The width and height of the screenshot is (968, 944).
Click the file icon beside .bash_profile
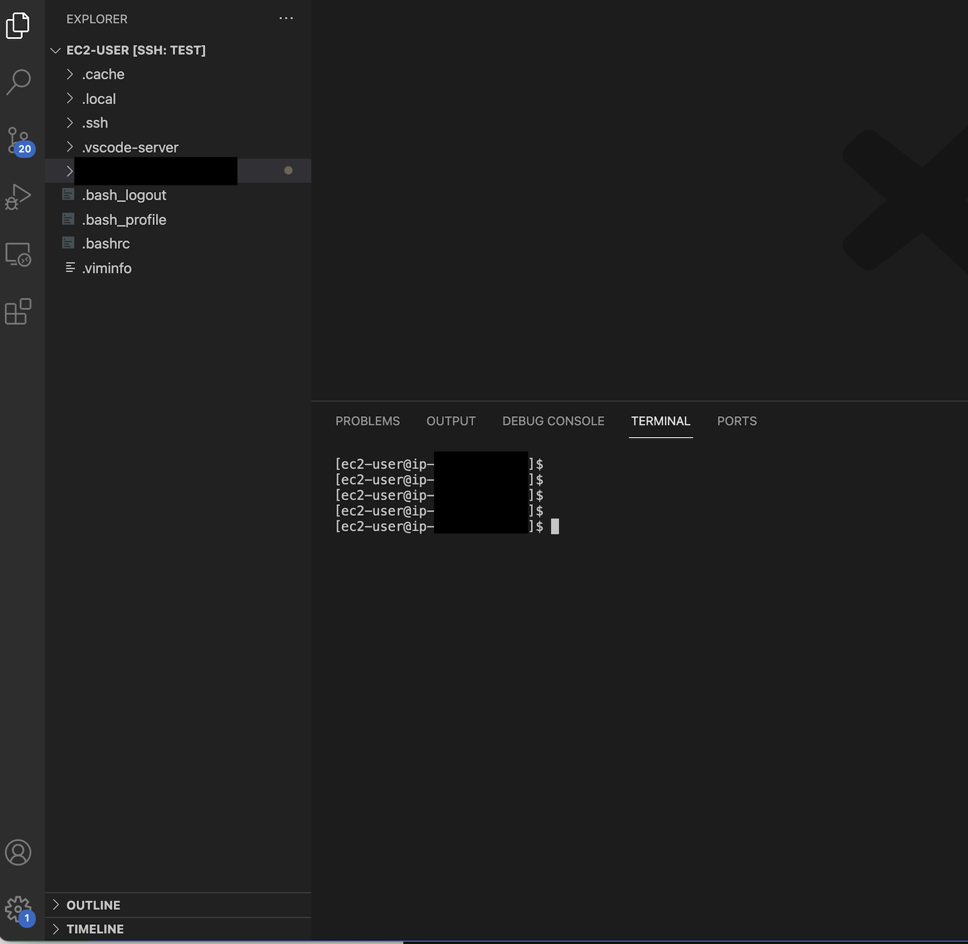pyautogui.click(x=69, y=219)
